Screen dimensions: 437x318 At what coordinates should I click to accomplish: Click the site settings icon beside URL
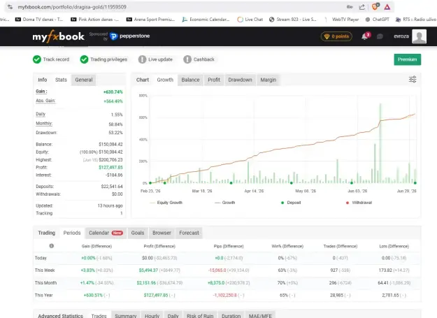pyautogui.click(x=10, y=7)
